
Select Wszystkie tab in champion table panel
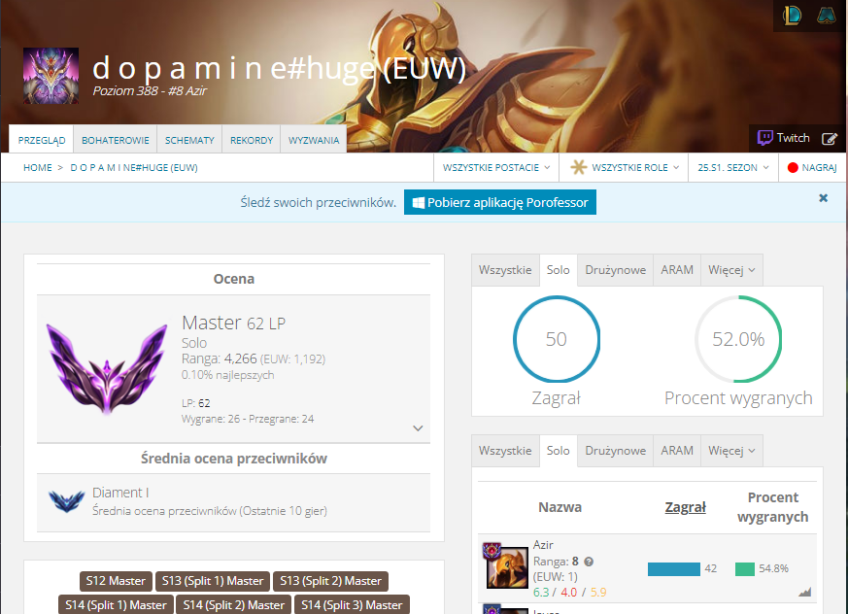(x=505, y=451)
